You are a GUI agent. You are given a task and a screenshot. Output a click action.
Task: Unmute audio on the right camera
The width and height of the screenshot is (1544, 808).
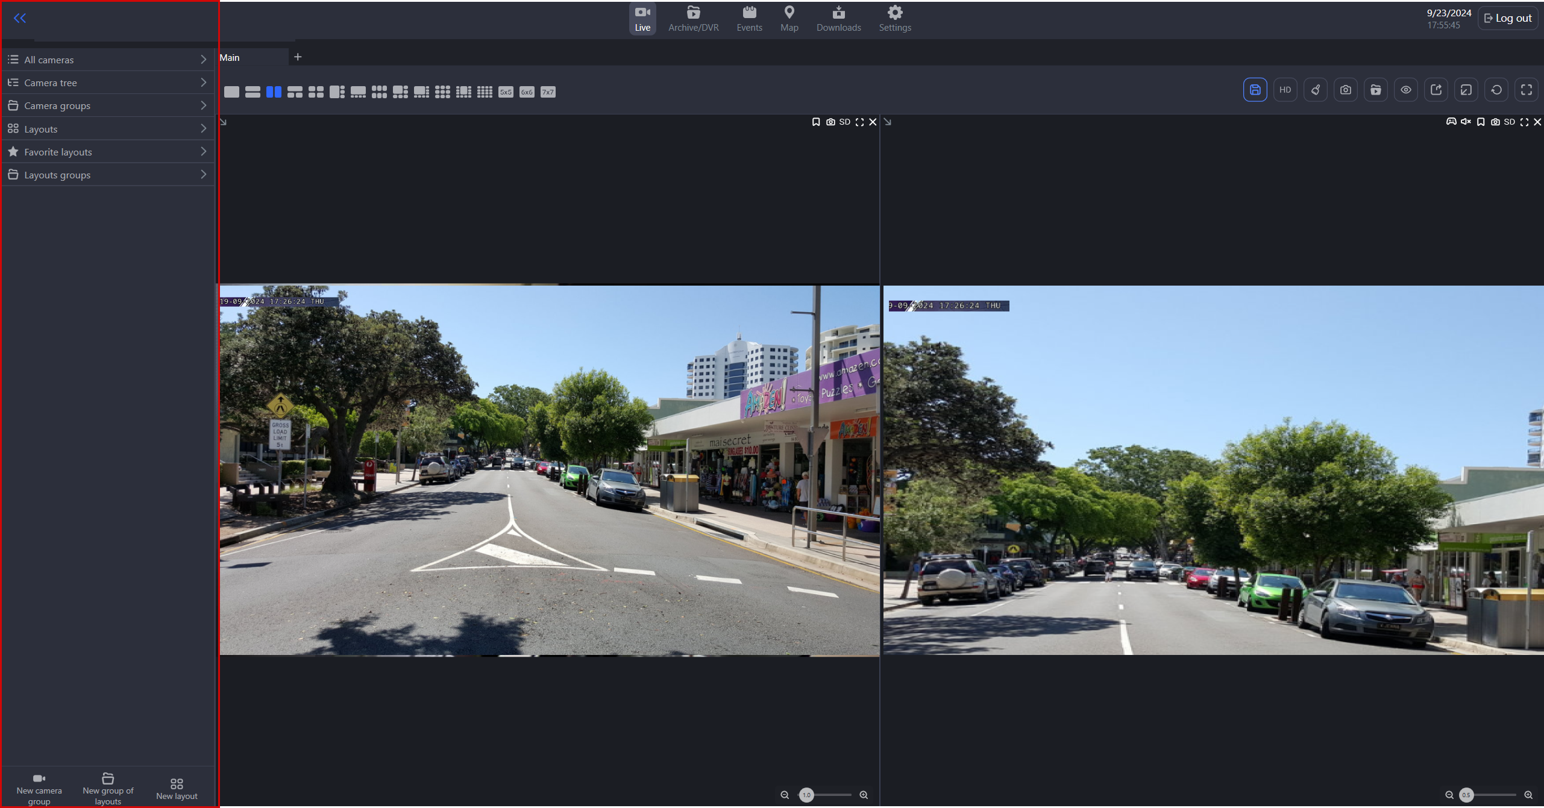(1466, 122)
